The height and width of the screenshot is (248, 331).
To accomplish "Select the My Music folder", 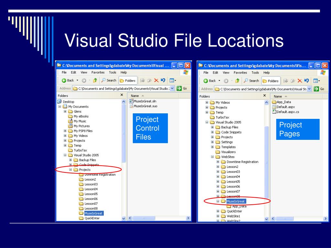I will point(80,121).
